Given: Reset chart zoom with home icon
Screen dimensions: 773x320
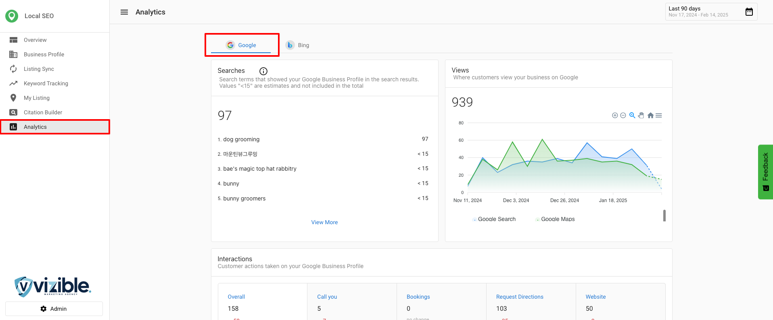Looking at the screenshot, I should [650, 116].
